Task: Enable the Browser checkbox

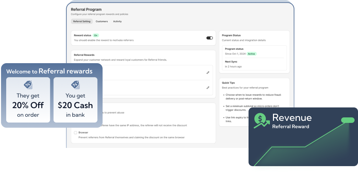Action: tap(76, 132)
